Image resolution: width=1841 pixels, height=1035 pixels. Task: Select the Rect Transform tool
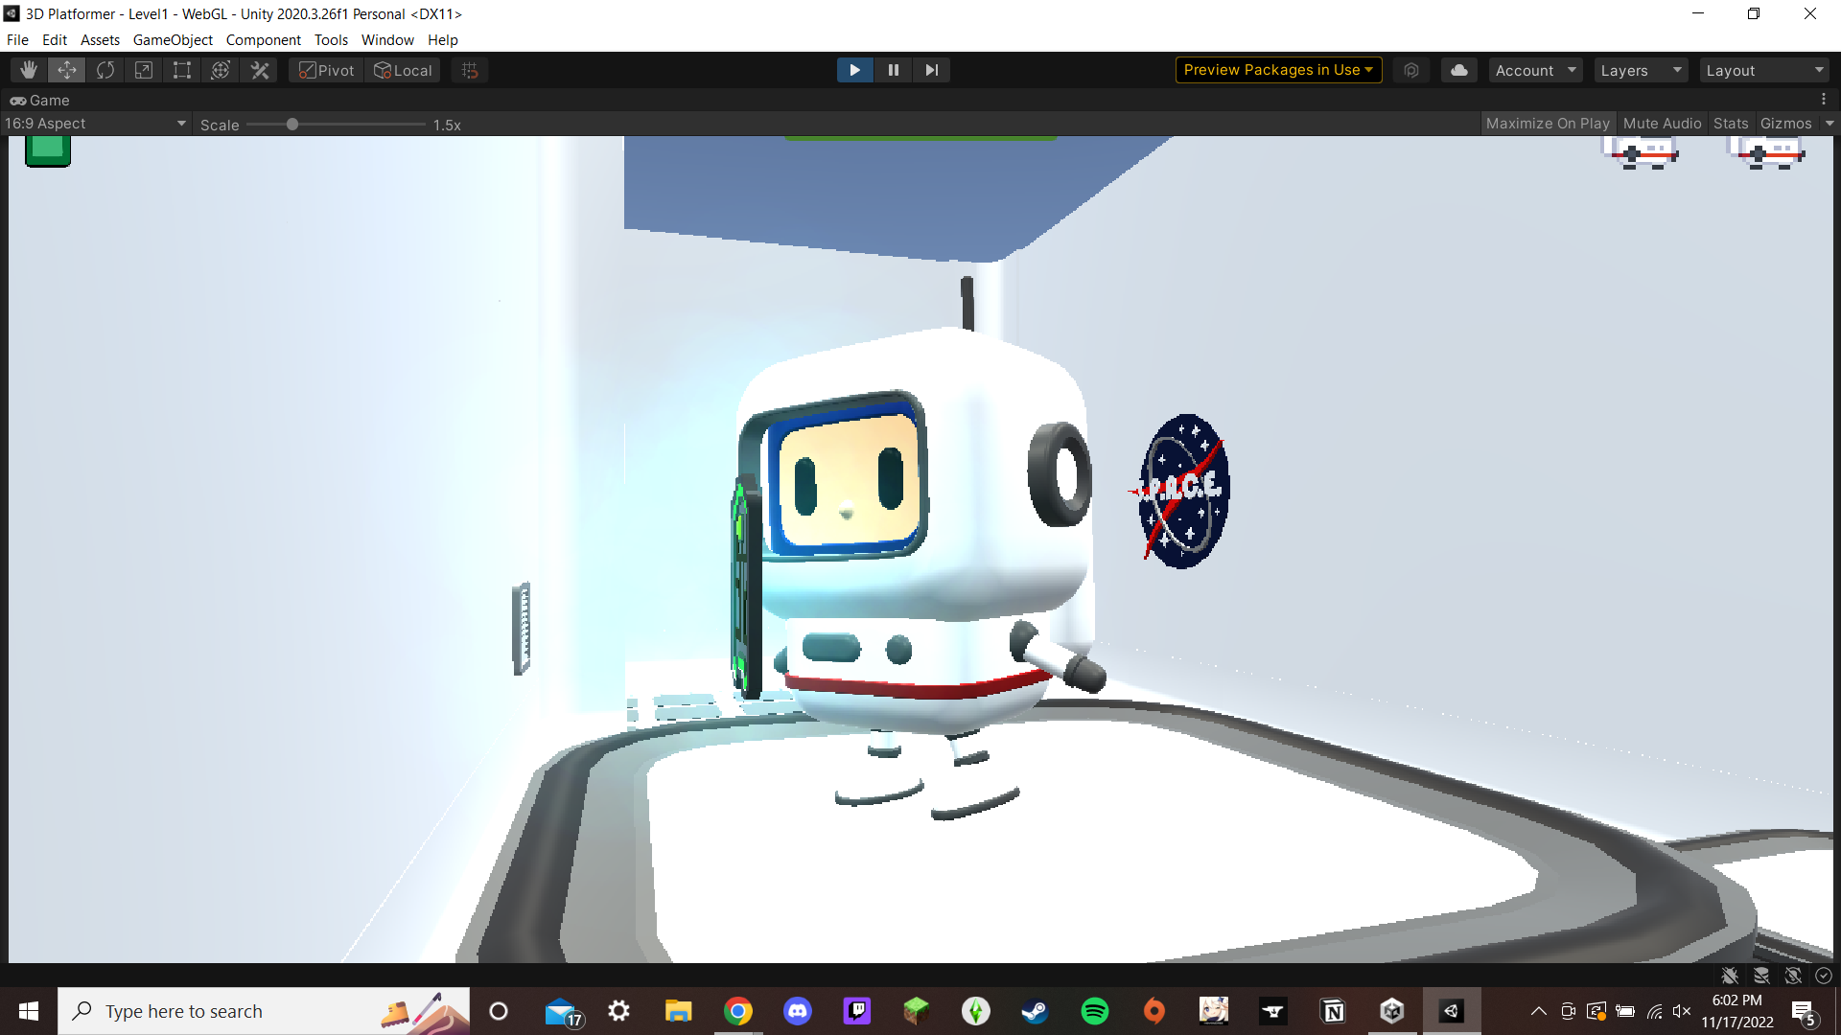(x=182, y=69)
